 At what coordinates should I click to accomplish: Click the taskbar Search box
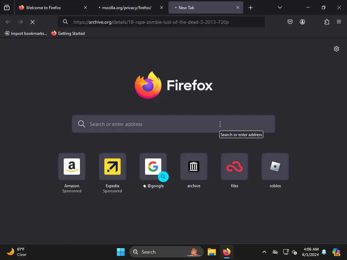tap(166, 252)
